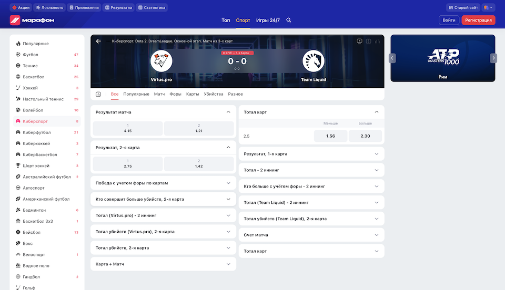505x290 pixels.
Task: Open the bar chart statistics icon in header
Action: pyautogui.click(x=378, y=41)
